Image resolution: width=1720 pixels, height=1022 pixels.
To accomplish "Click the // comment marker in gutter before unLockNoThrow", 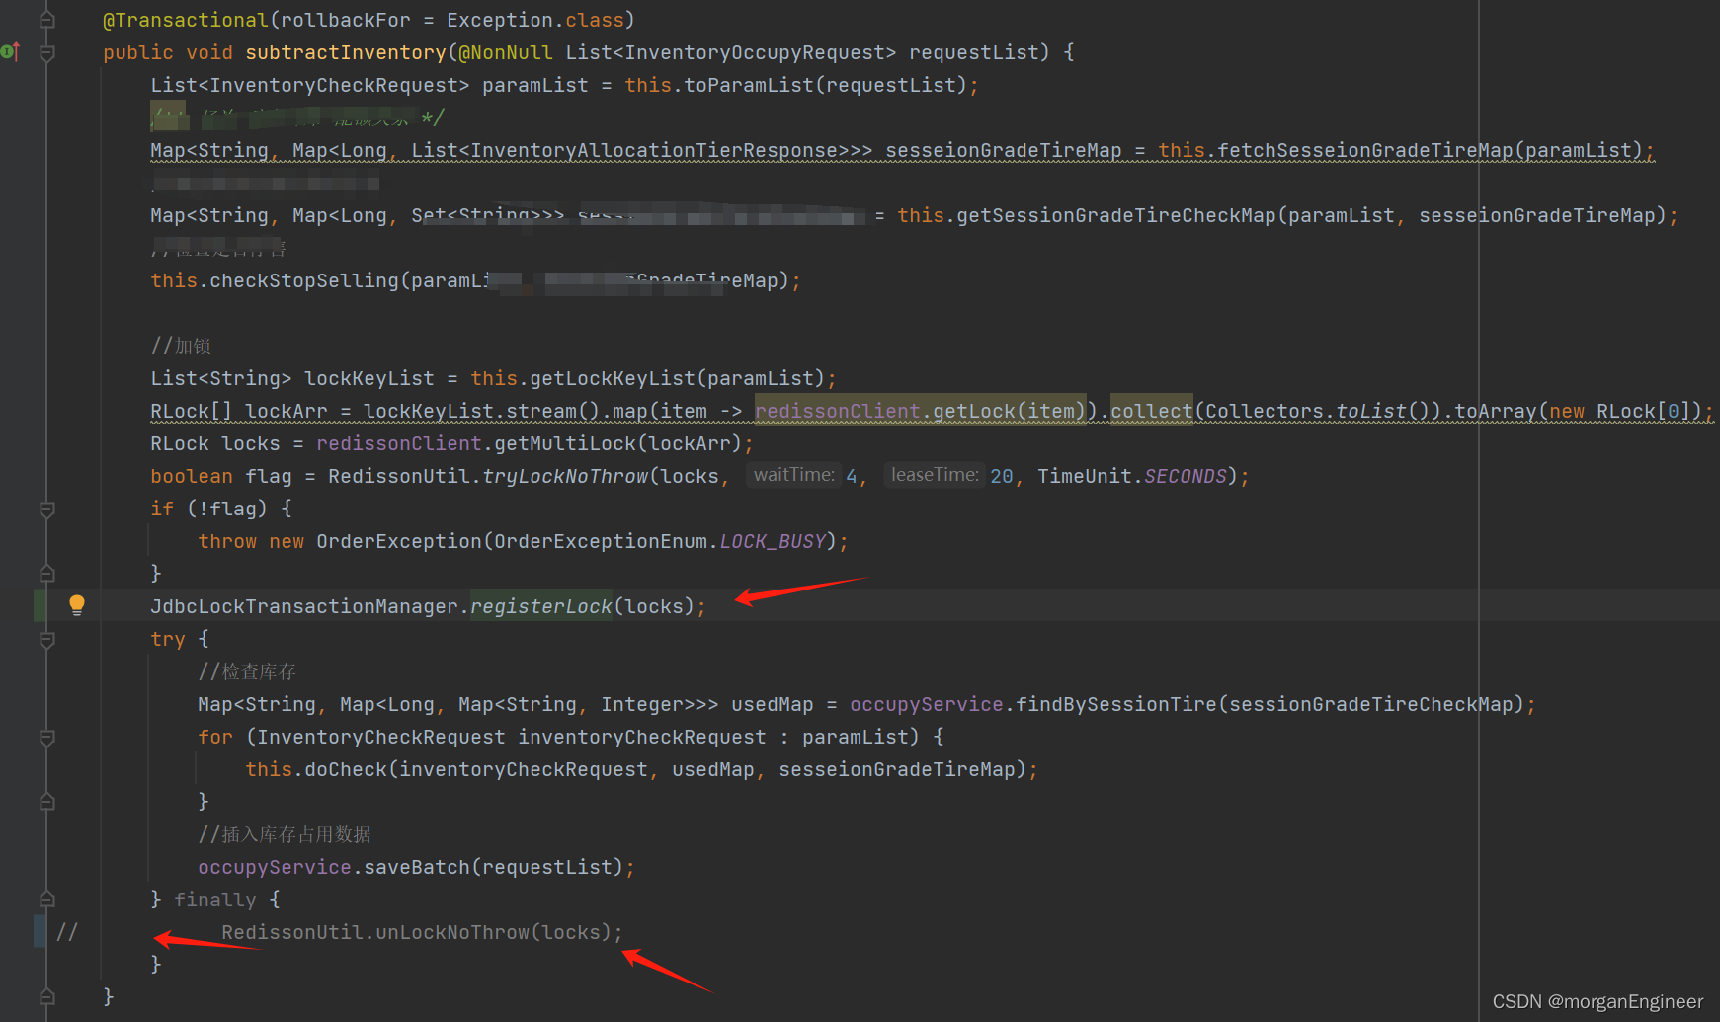I will [67, 932].
